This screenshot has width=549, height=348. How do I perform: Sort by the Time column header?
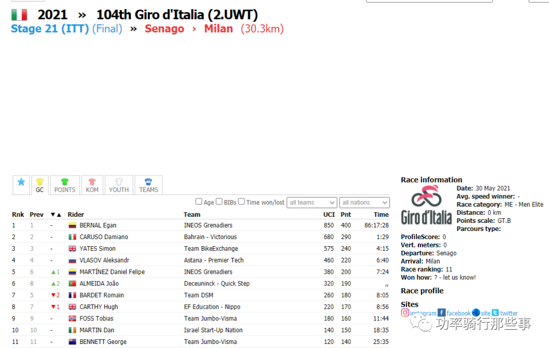click(381, 215)
